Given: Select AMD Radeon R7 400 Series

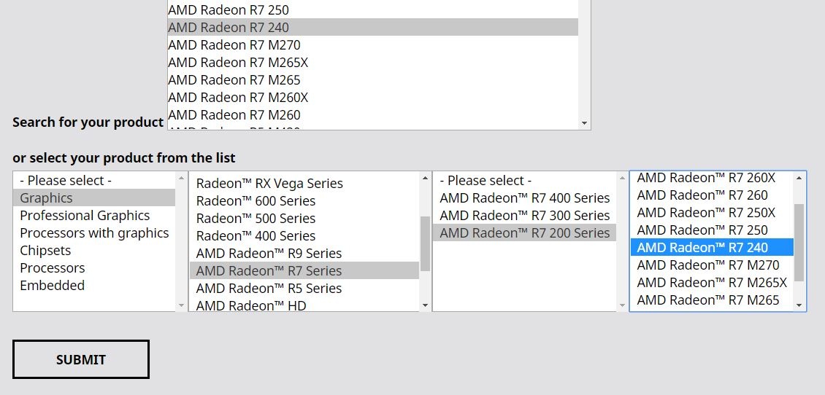Looking at the screenshot, I should (524, 198).
